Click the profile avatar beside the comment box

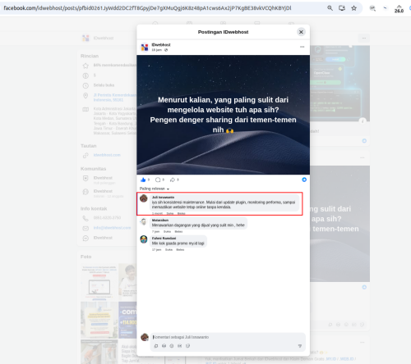point(145,337)
